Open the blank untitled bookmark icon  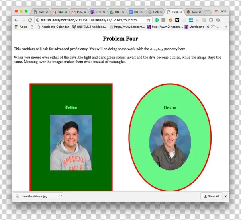click(x=32, y=27)
